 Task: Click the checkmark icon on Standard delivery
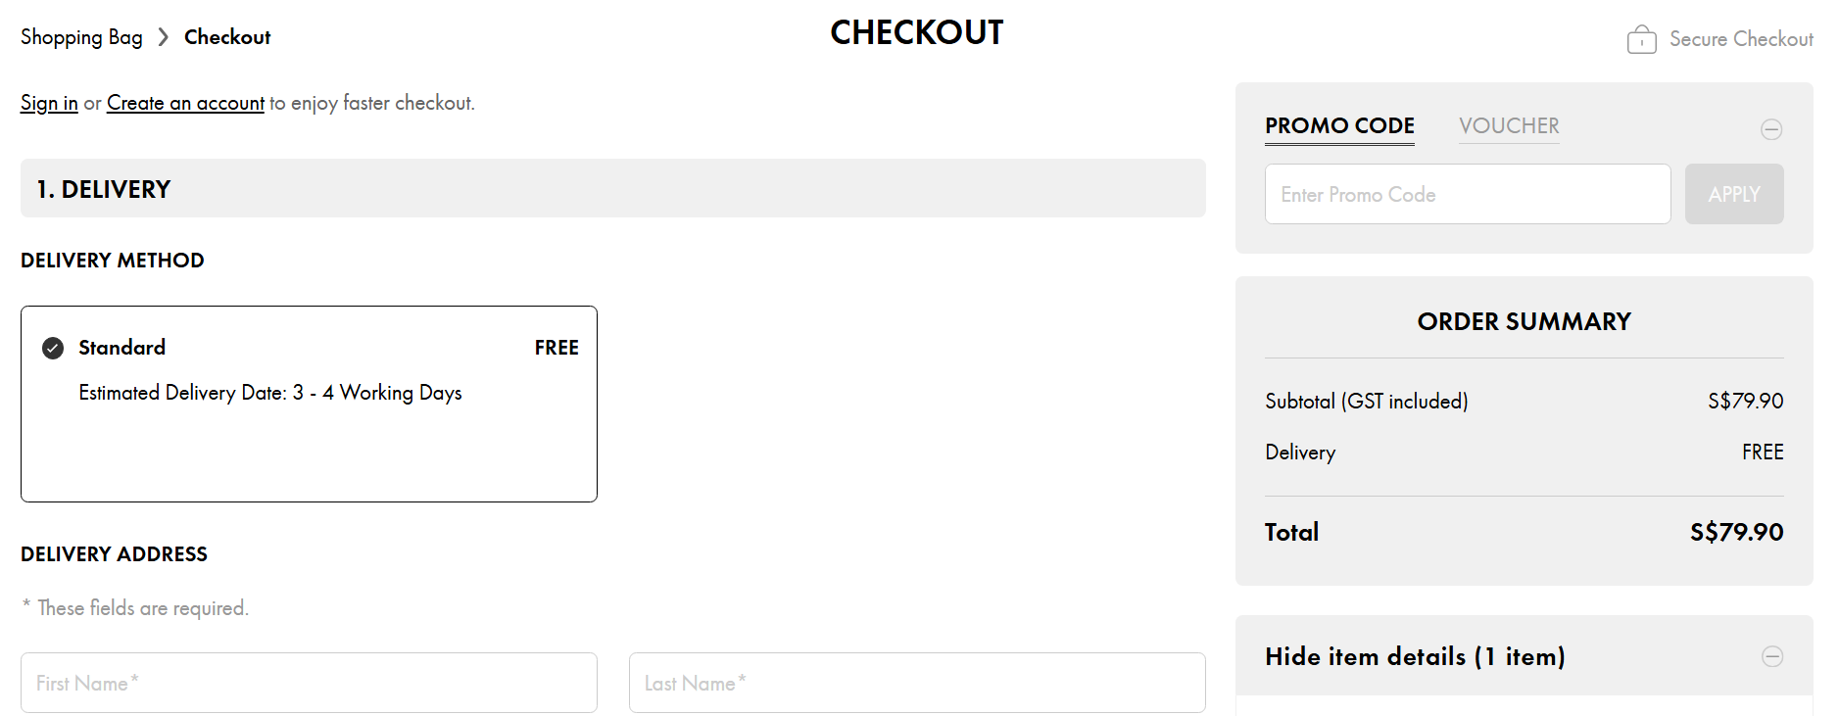[x=53, y=348]
